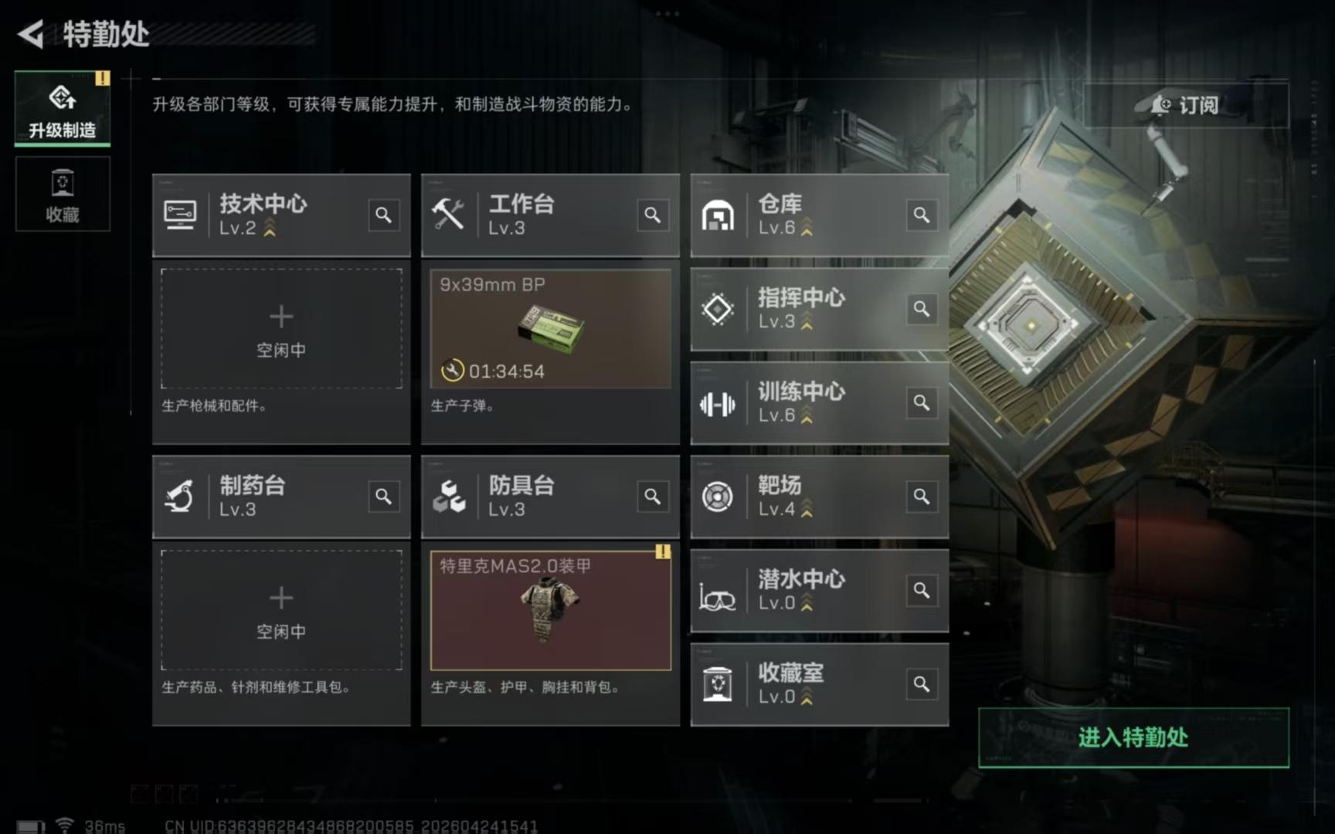Open the 9x39mm BP production item

(x=550, y=329)
